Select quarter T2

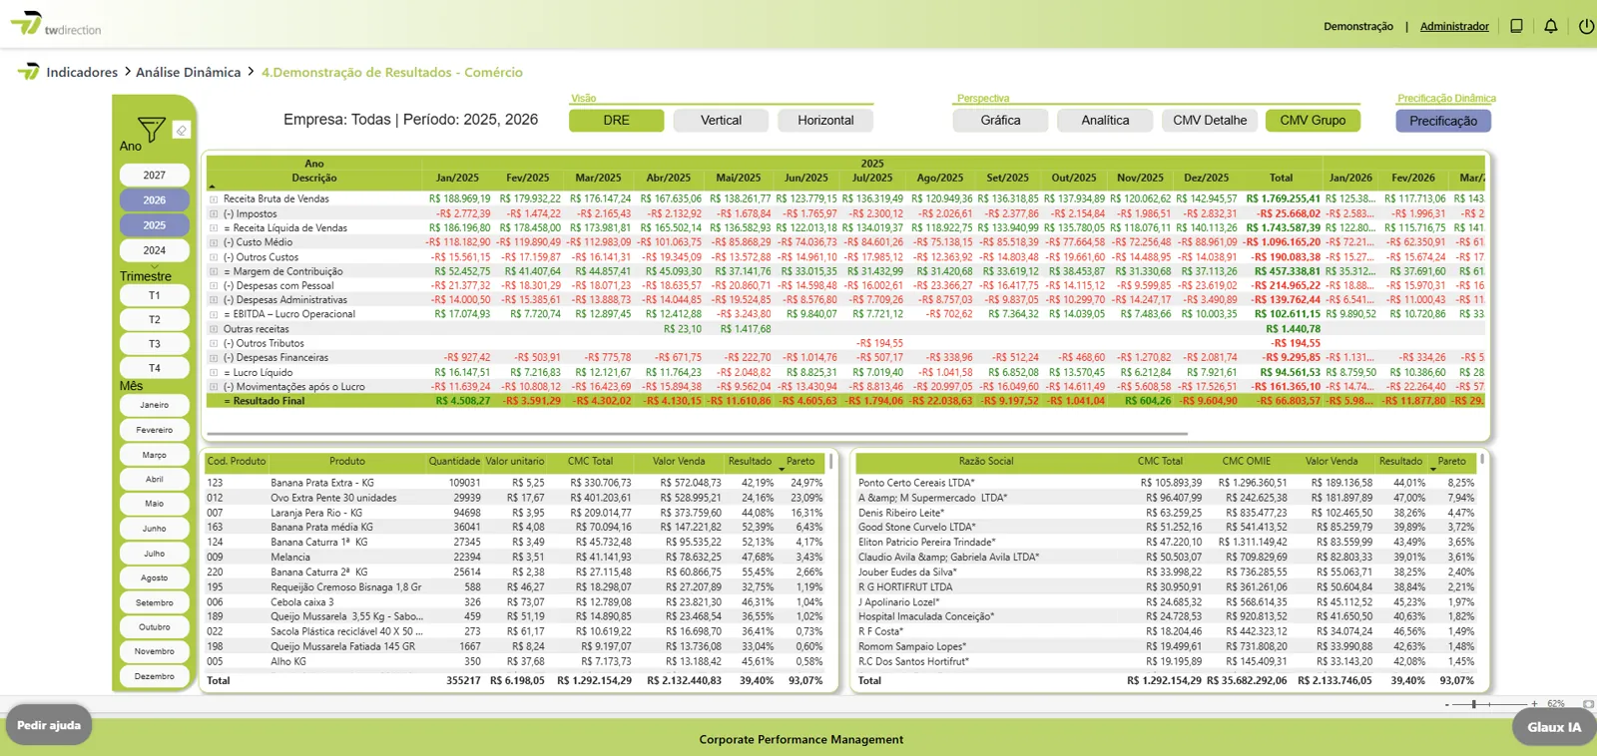pos(154,320)
